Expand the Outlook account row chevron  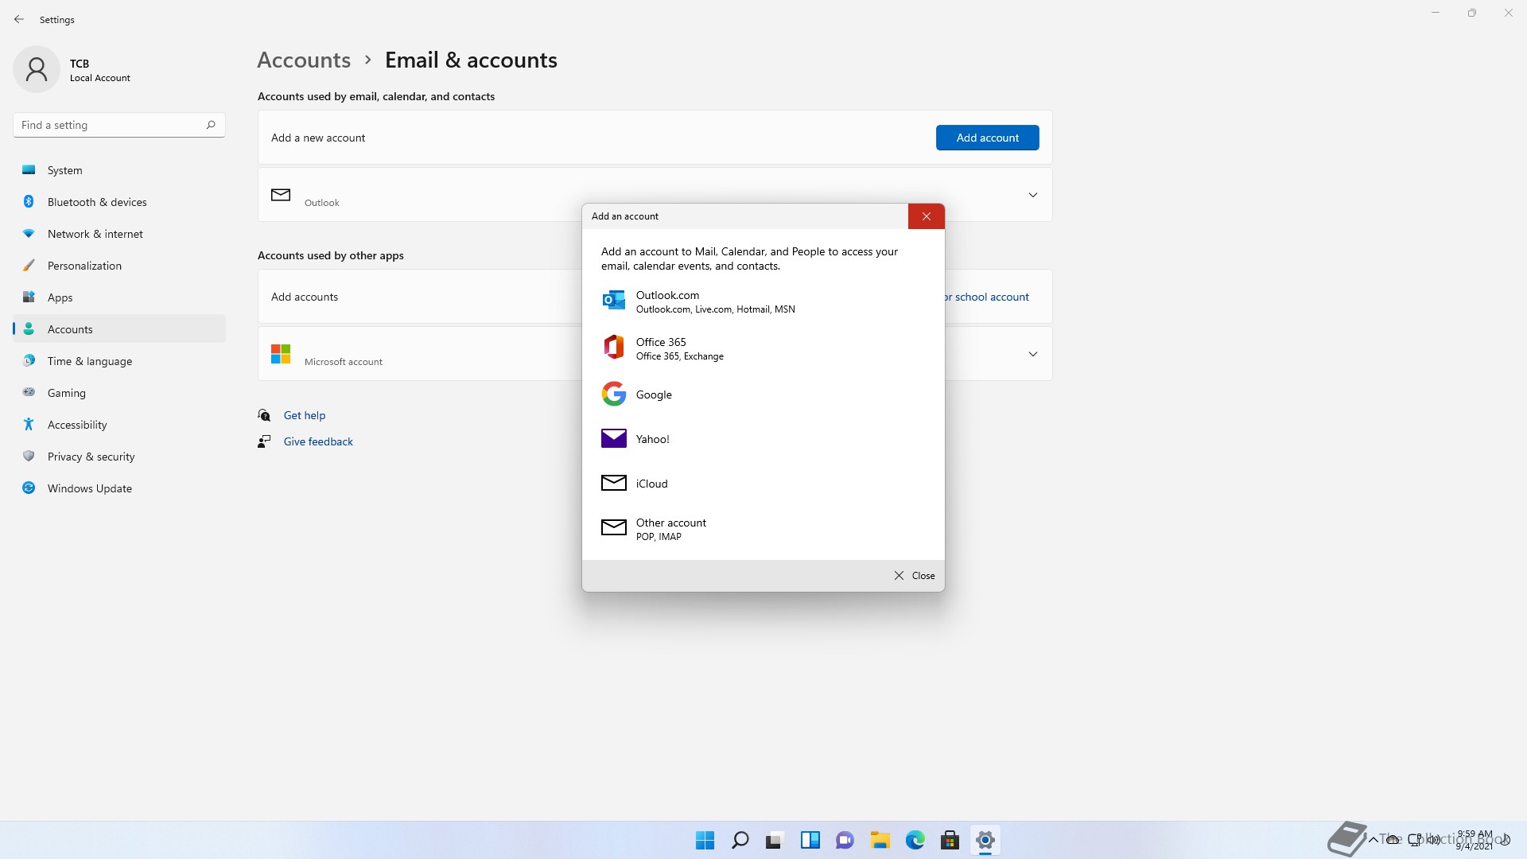coord(1033,195)
